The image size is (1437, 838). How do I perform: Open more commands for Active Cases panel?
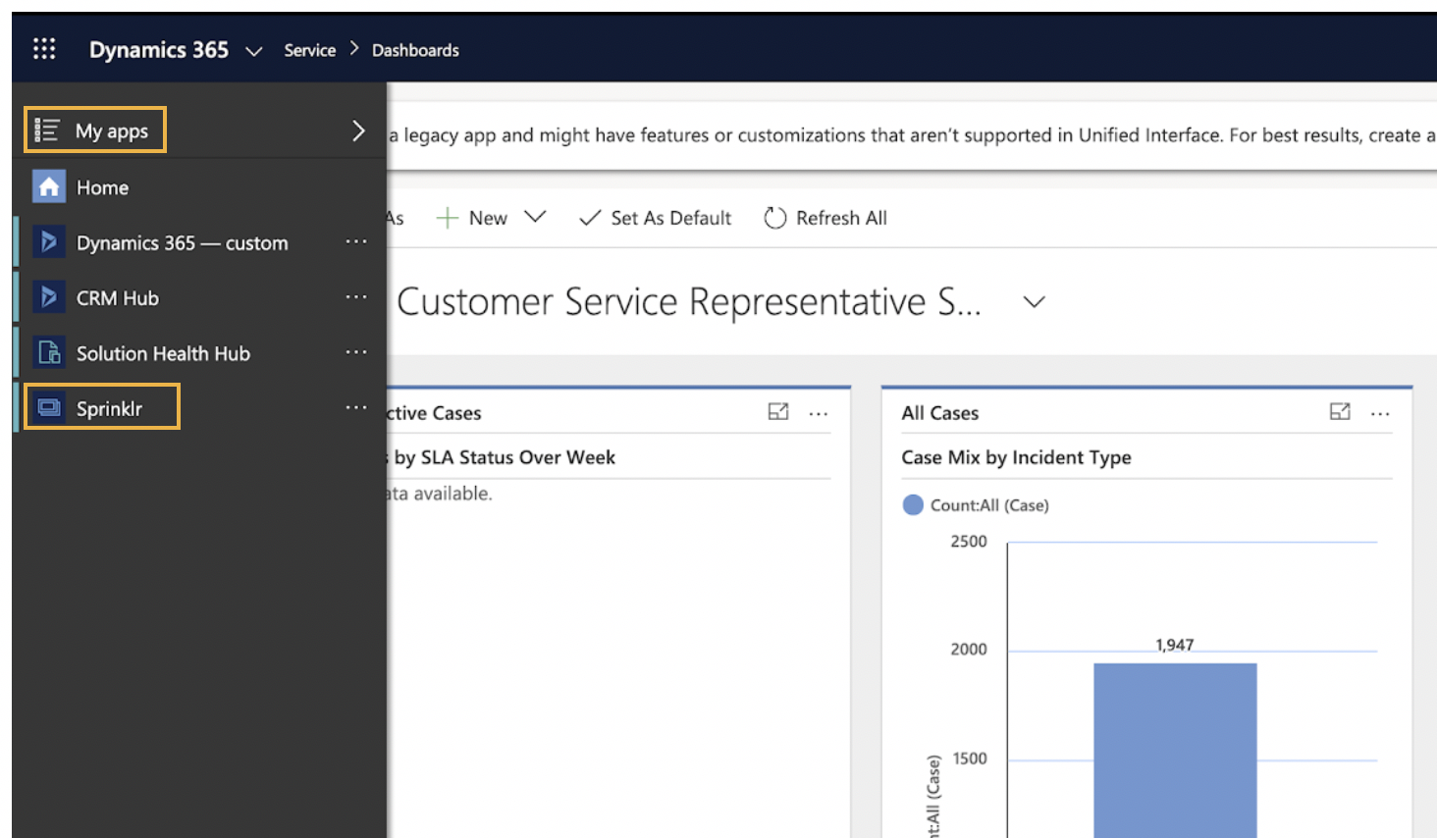819,413
